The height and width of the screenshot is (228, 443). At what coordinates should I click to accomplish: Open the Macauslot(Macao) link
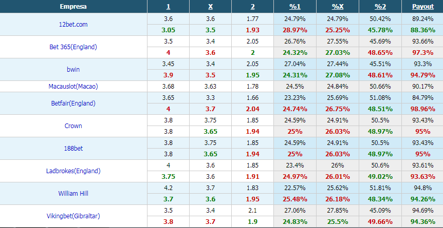pos(73,87)
